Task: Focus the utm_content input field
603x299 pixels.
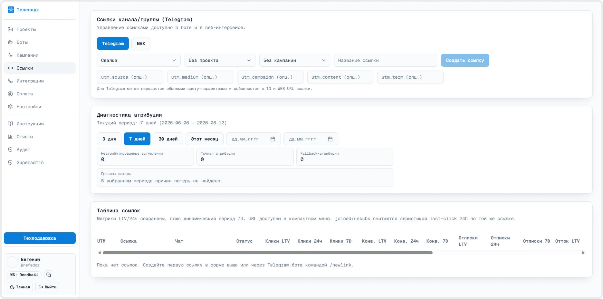Action: [x=340, y=77]
